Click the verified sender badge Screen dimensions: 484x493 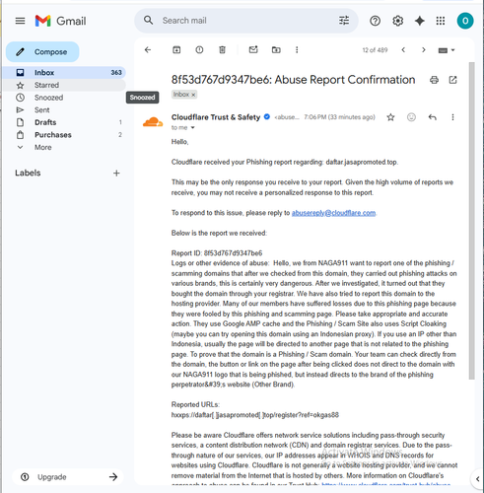[267, 116]
